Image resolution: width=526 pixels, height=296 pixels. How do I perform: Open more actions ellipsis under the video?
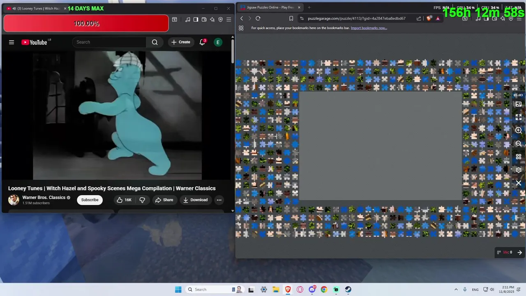coord(219,200)
